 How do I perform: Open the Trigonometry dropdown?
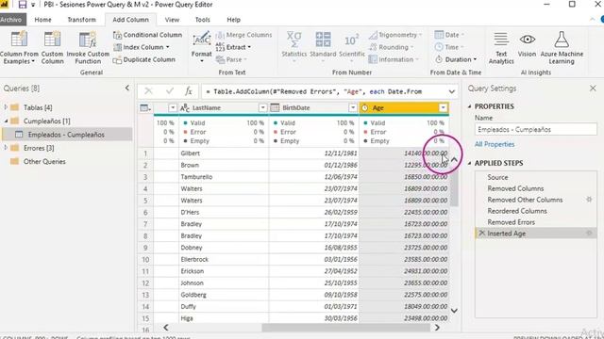(x=395, y=35)
